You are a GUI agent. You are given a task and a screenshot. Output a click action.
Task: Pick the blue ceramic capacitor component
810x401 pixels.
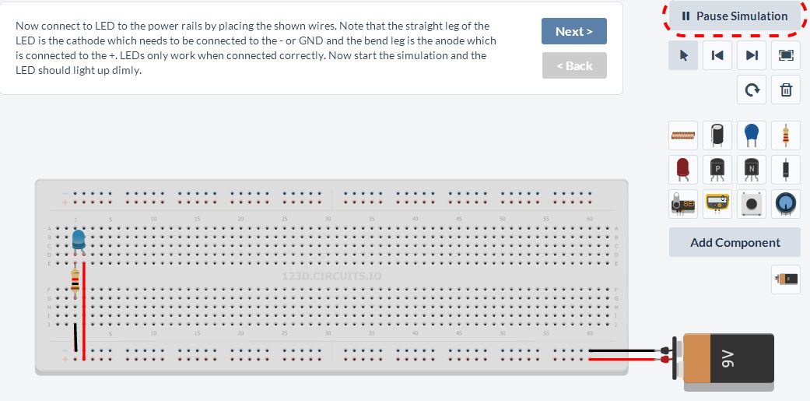752,136
